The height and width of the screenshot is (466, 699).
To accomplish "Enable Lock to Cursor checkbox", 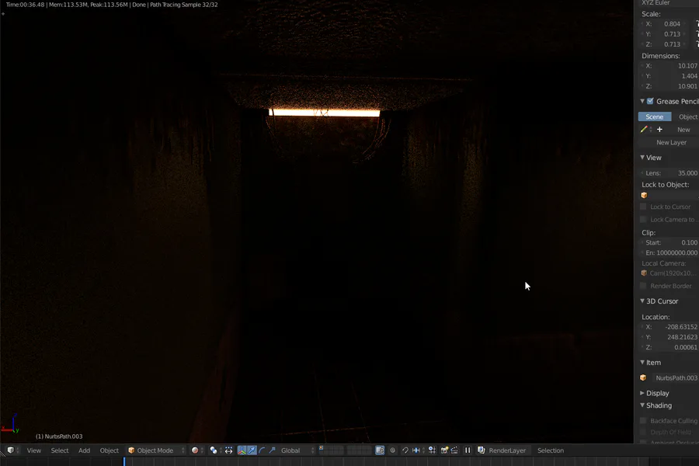I will (643, 207).
